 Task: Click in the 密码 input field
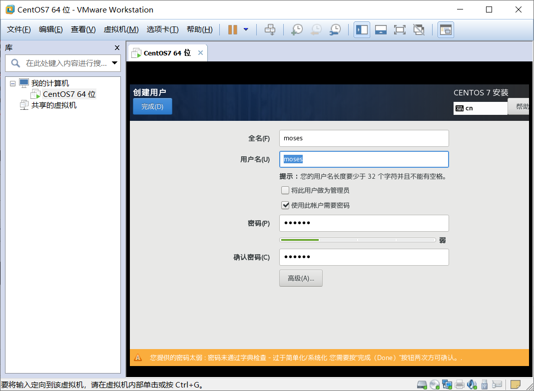[x=364, y=223]
